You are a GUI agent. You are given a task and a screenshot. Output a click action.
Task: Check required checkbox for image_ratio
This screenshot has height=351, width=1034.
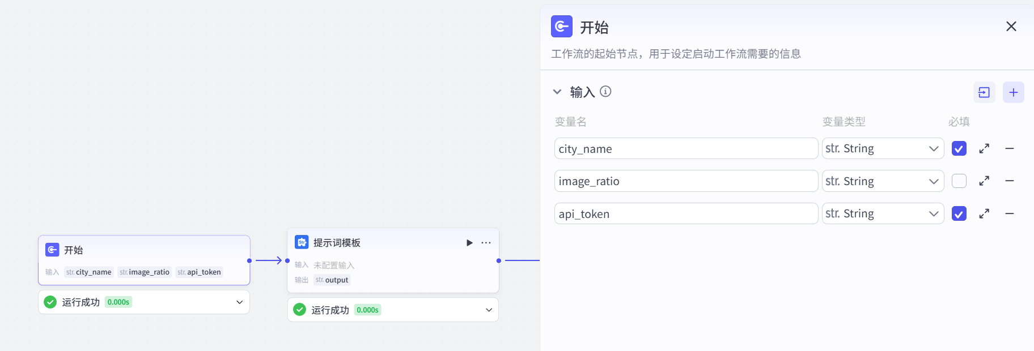(959, 181)
